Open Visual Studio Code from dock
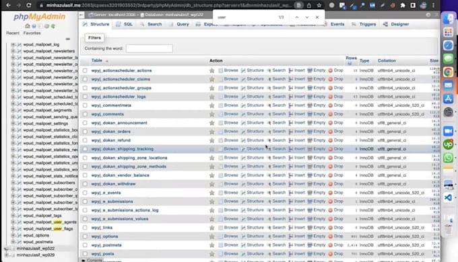Image resolution: width=458 pixels, height=262 pixels. tap(448, 198)
